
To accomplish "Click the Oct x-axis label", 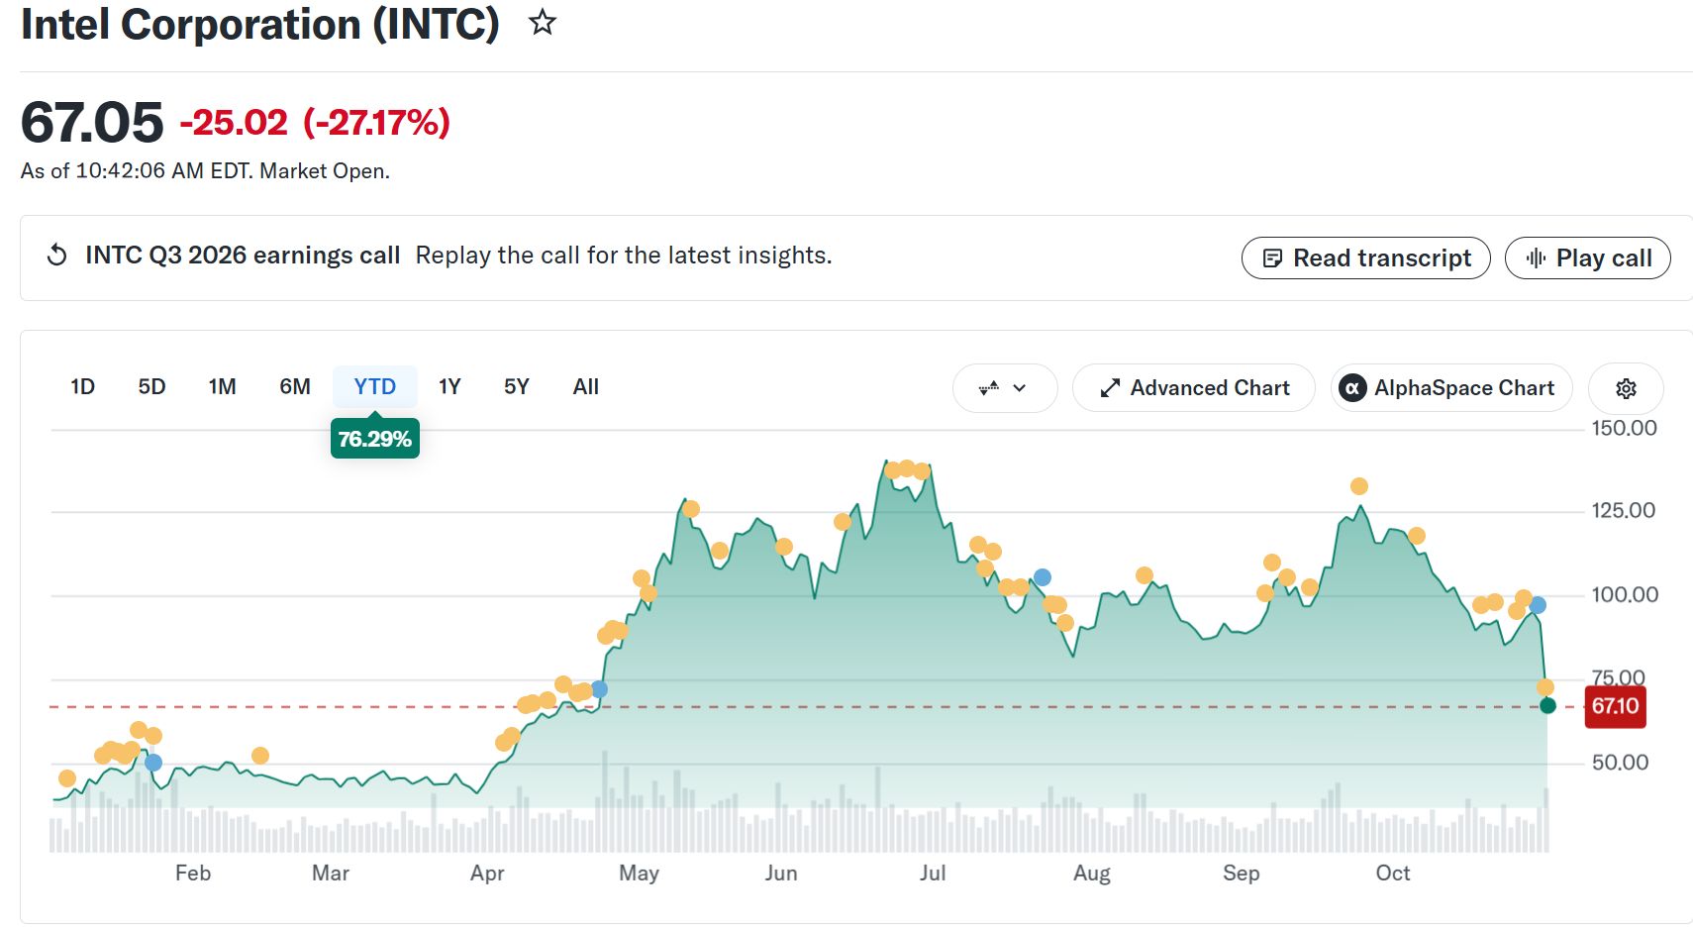I will [x=1392, y=873].
